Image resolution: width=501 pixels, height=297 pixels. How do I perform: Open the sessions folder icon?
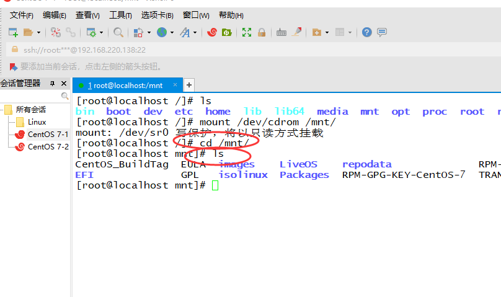coord(28,32)
